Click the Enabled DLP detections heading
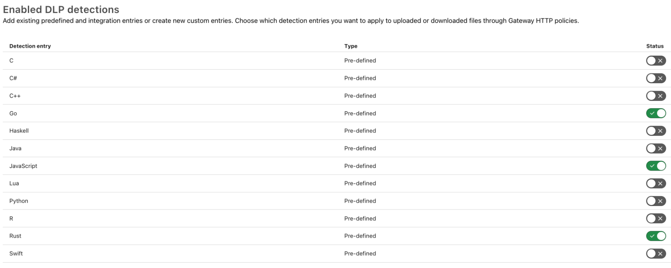The image size is (671, 268). tap(61, 10)
